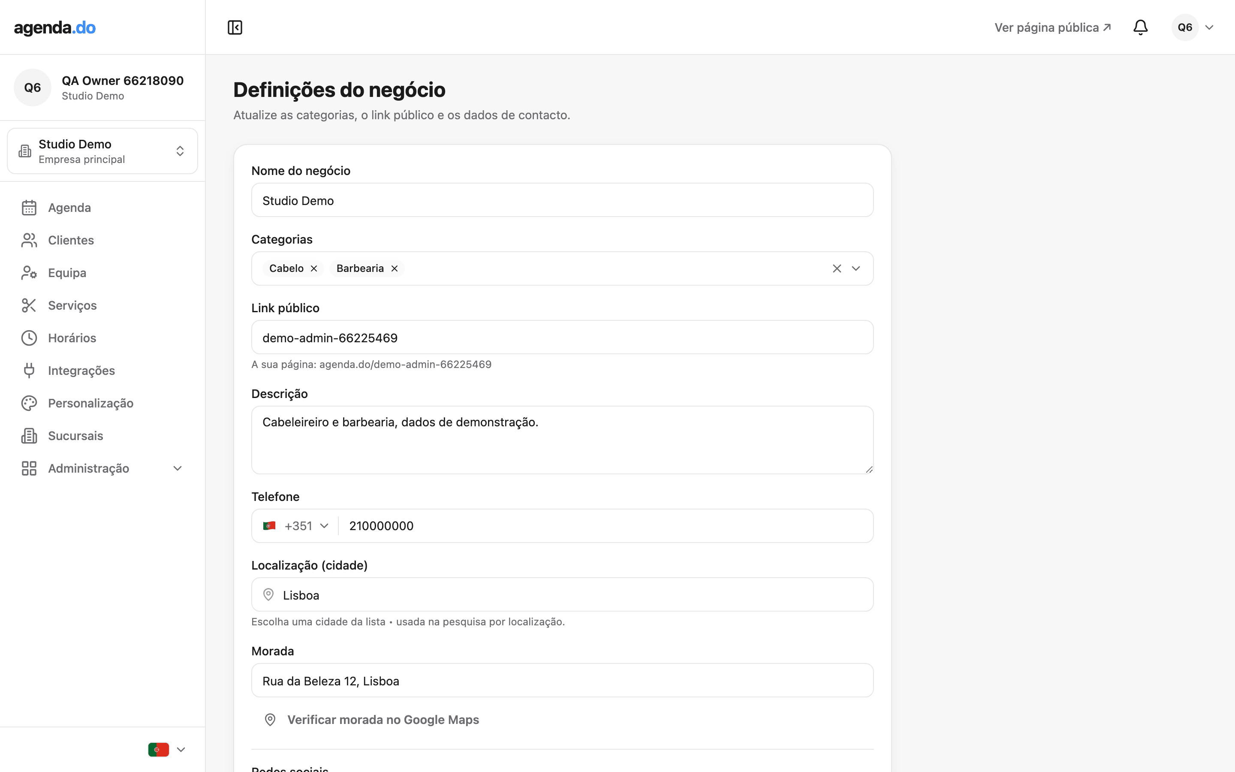This screenshot has width=1235, height=772.
Task: Go to Agenda in sidebar
Action: point(102,208)
